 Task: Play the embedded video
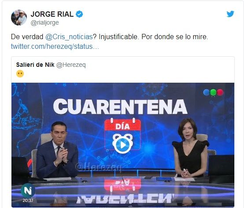pos(123,145)
